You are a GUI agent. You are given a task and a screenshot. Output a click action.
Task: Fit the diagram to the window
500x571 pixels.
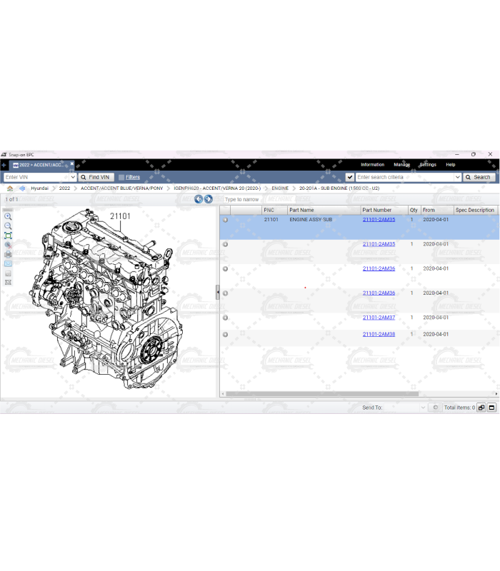8,236
